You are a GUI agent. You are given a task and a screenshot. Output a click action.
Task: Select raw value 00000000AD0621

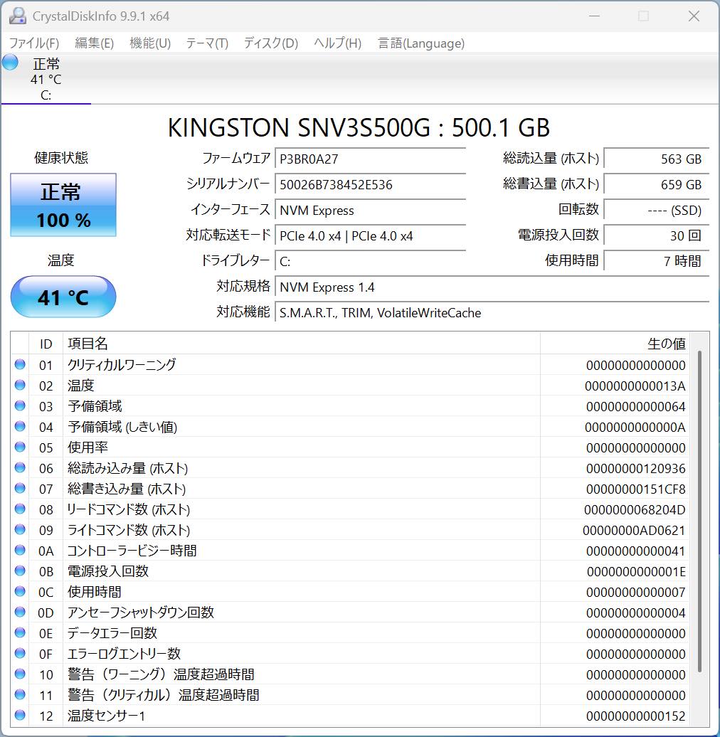click(634, 531)
